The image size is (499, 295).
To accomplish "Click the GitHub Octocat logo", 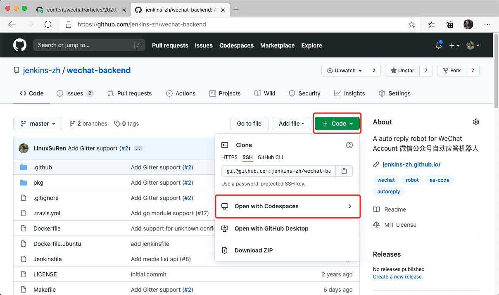I will [x=20, y=45].
